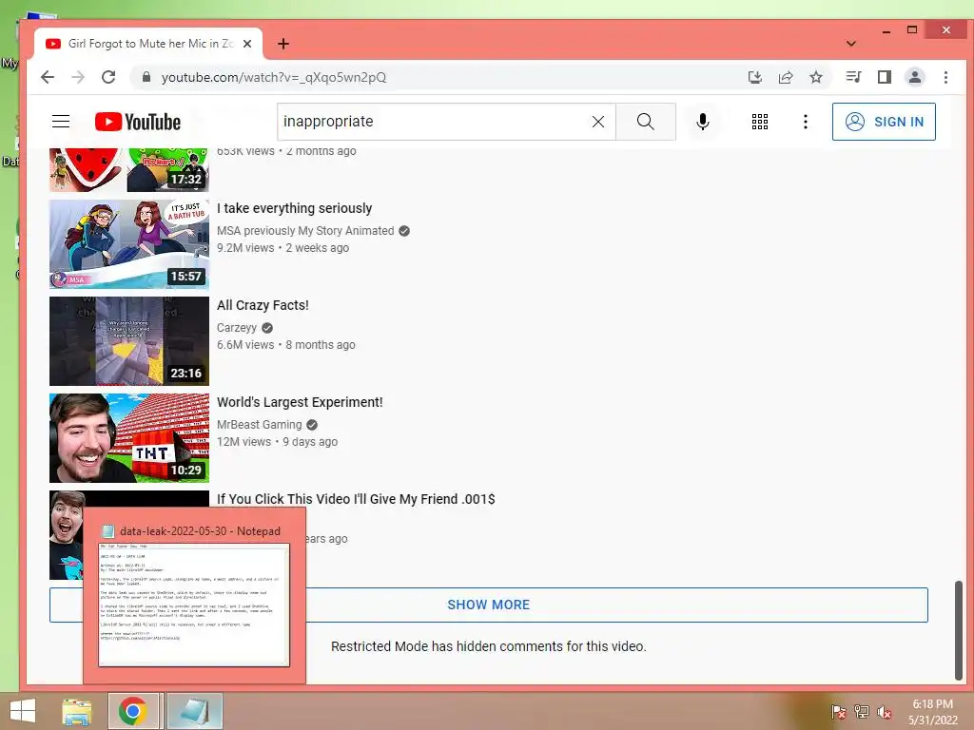Click the browser forward arrow

pyautogui.click(x=78, y=77)
